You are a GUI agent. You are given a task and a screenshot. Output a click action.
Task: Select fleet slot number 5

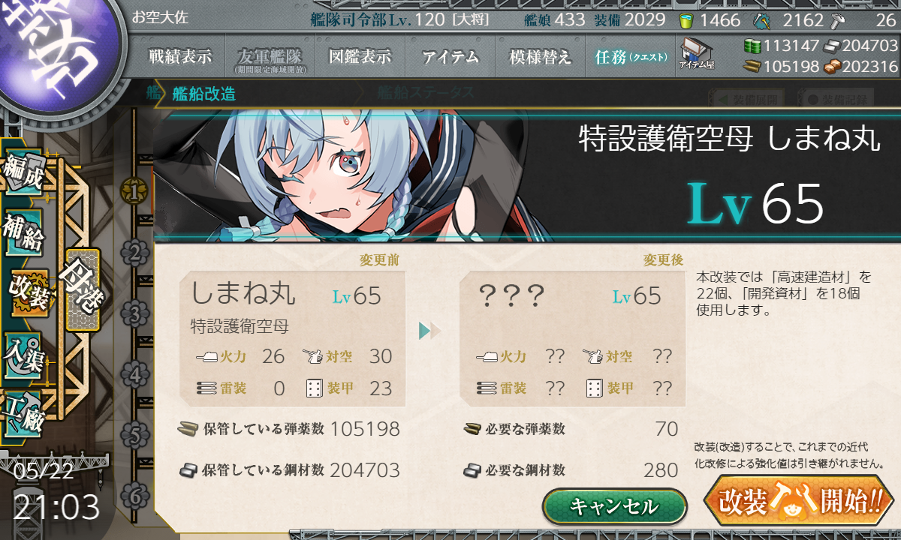tap(134, 435)
